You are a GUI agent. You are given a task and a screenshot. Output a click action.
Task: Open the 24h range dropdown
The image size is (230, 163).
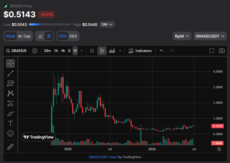(107, 24)
